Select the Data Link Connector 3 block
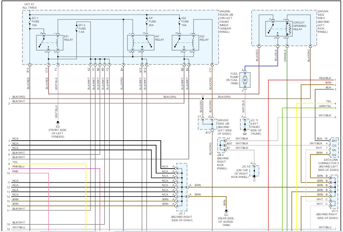 (334, 147)
